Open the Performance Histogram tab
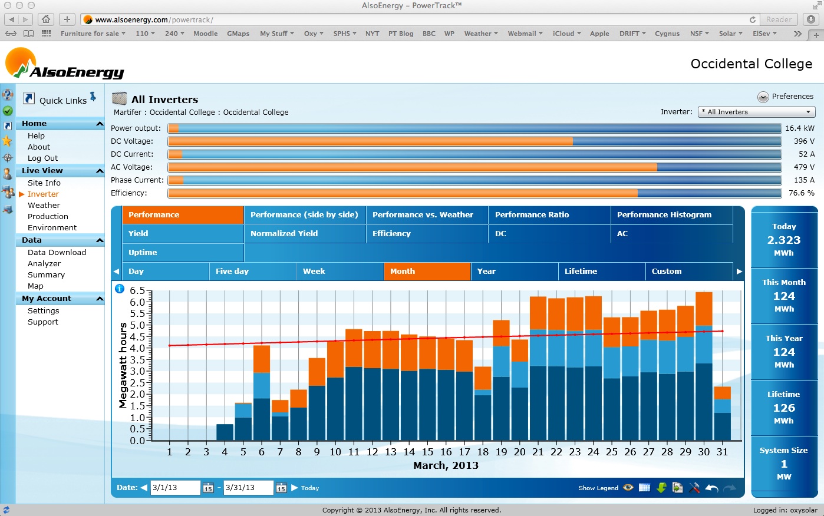 click(672, 215)
